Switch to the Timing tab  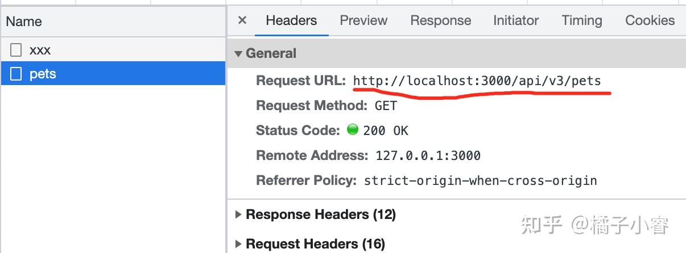(582, 20)
